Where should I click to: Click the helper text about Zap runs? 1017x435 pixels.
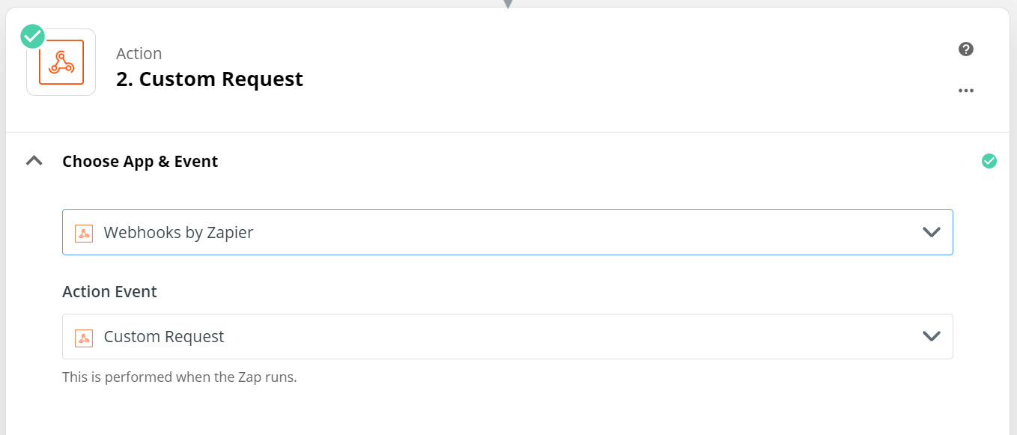180,377
